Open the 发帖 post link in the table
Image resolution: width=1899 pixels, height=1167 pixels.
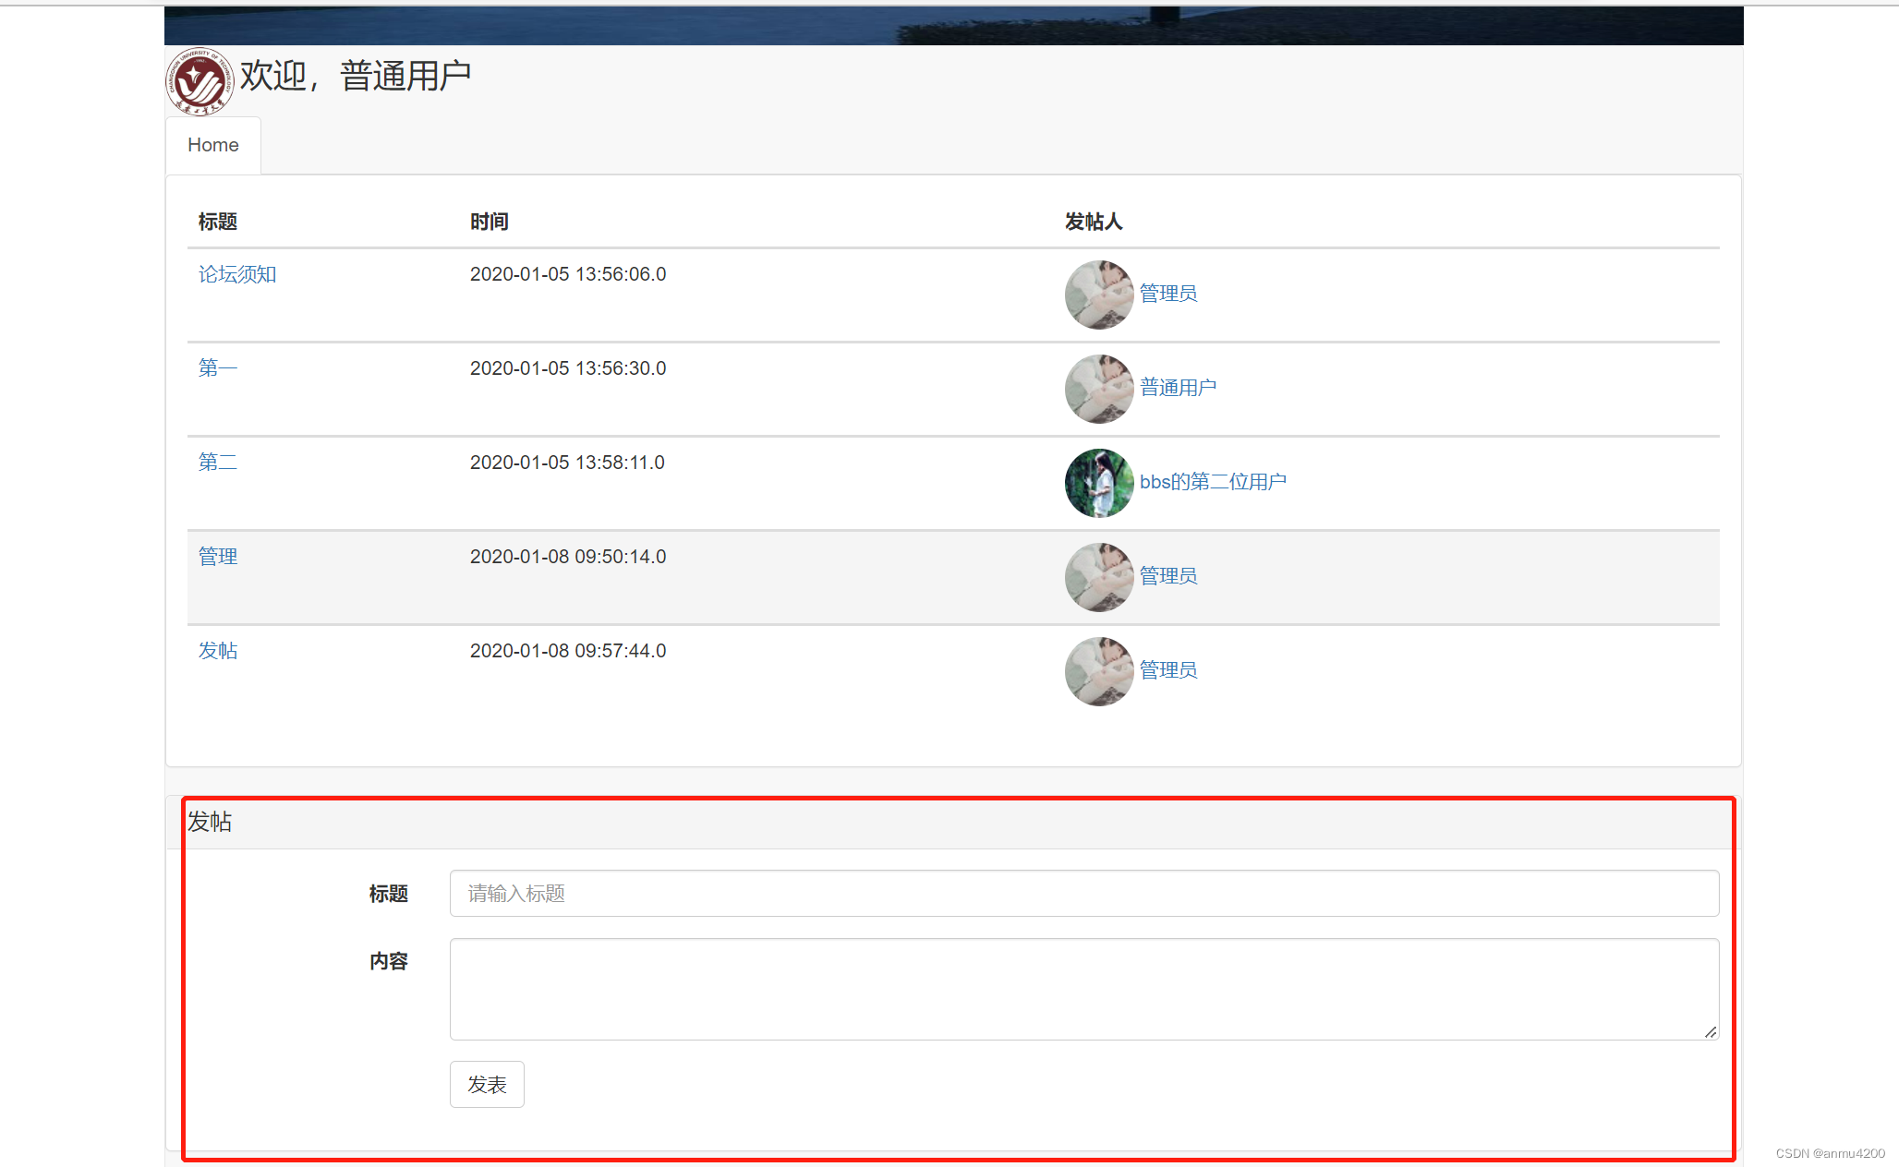[218, 651]
